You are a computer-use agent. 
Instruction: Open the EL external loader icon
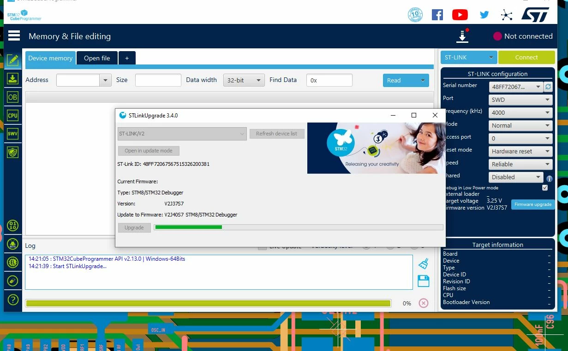click(12, 263)
